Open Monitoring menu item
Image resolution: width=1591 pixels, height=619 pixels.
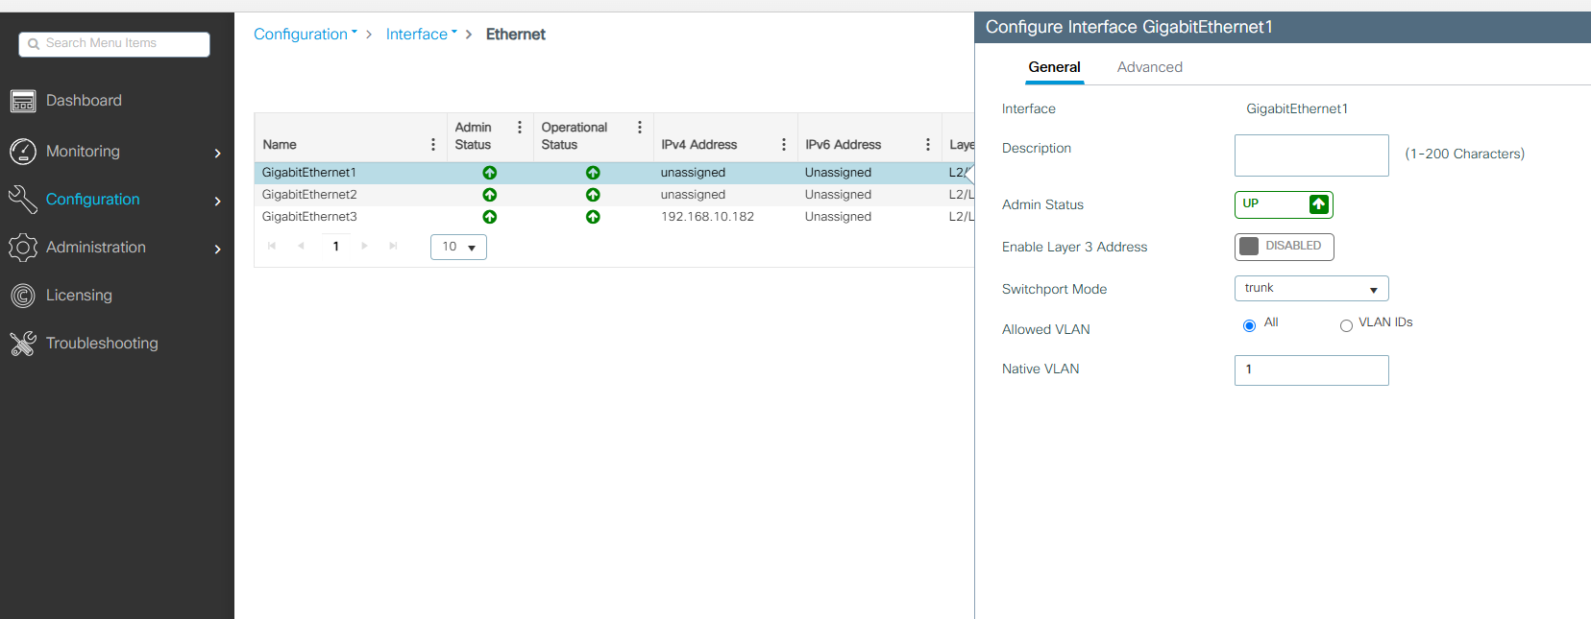tap(83, 152)
